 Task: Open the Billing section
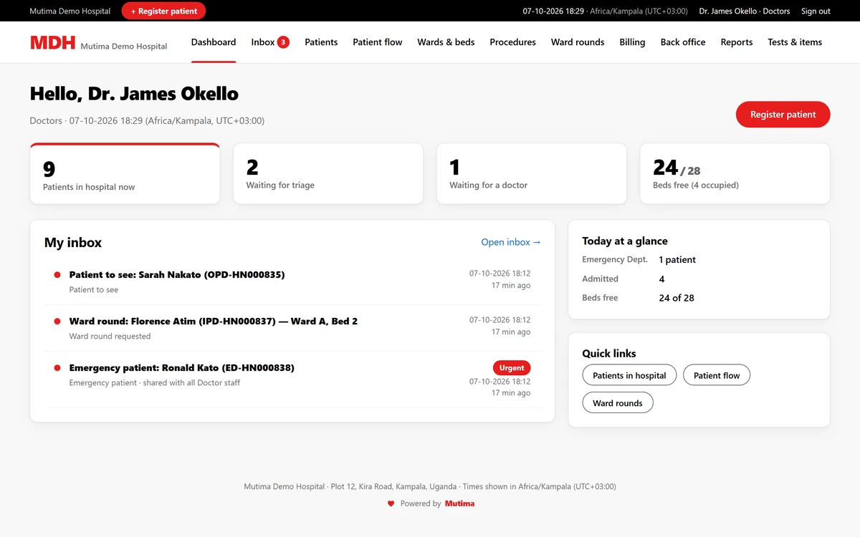point(632,42)
